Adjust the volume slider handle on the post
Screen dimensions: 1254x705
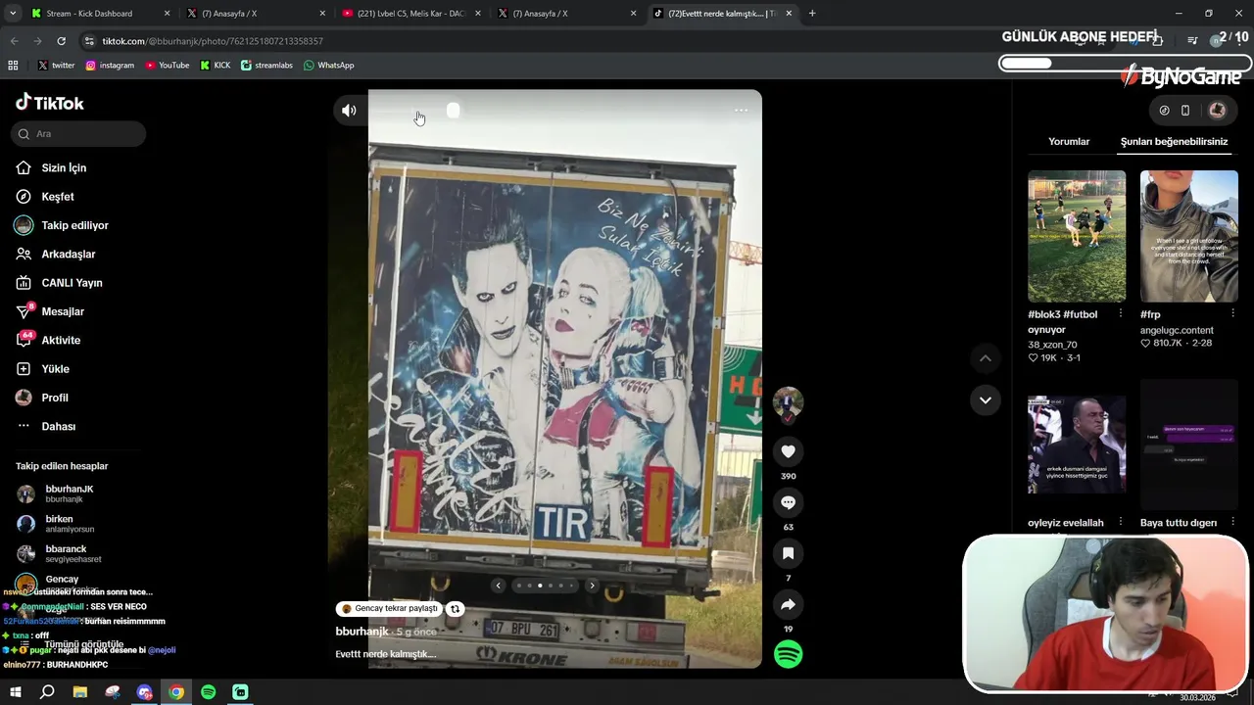[x=453, y=111]
